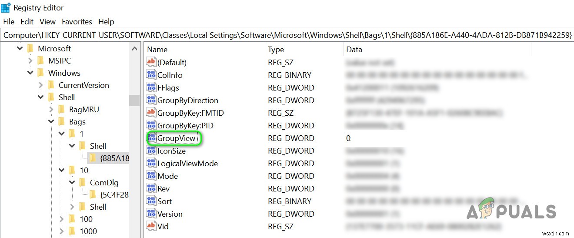The height and width of the screenshot is (238, 574).
Task: Click the CurrentVersion folder icon
Action: coord(51,85)
